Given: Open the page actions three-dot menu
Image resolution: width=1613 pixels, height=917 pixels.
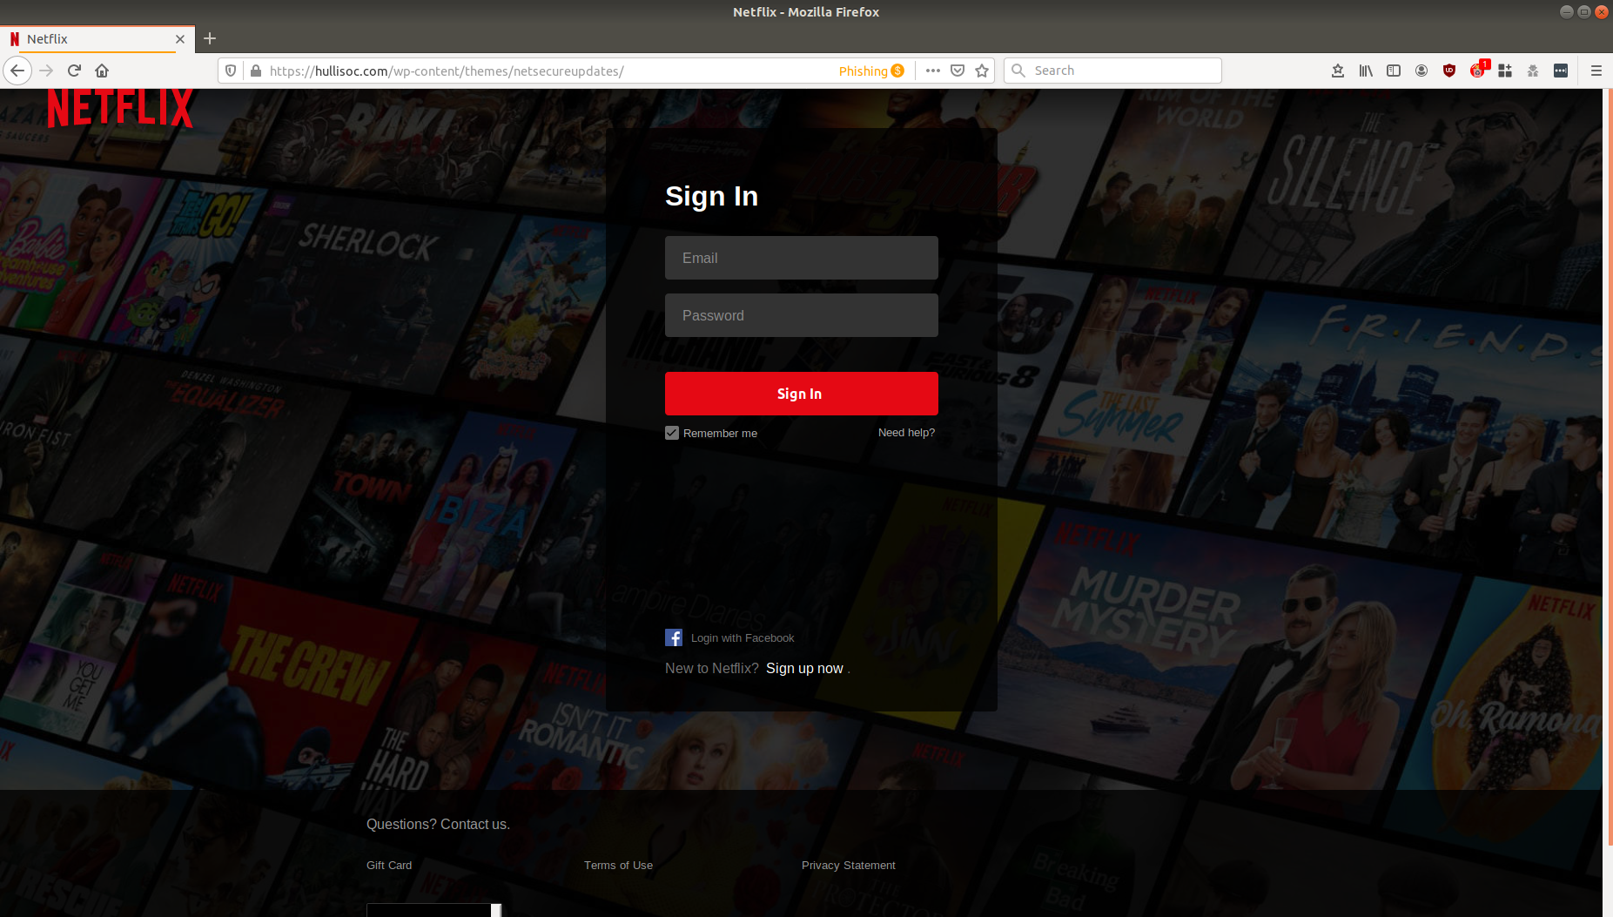Looking at the screenshot, I should [932, 71].
